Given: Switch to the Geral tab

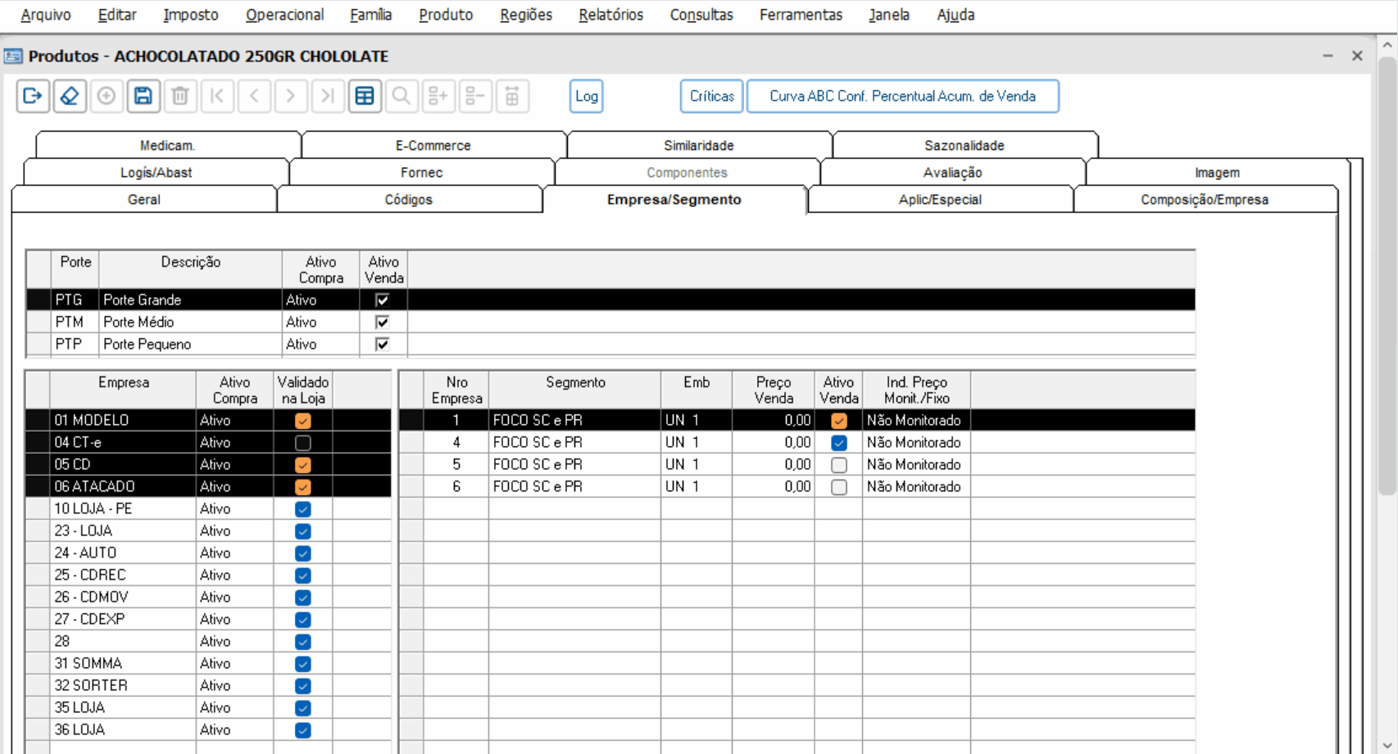Looking at the screenshot, I should 144,200.
